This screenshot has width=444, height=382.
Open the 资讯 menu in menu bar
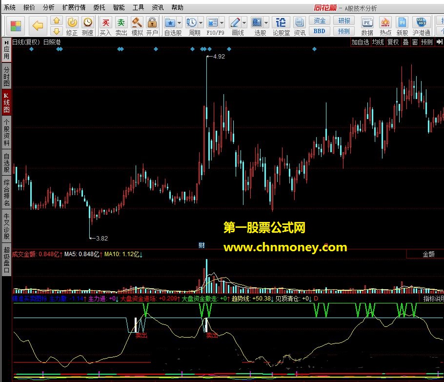pyautogui.click(x=158, y=7)
